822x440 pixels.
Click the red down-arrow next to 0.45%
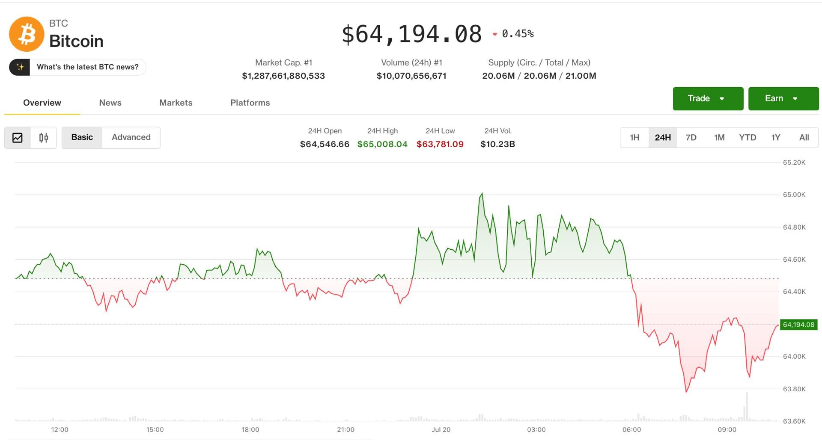(x=495, y=34)
